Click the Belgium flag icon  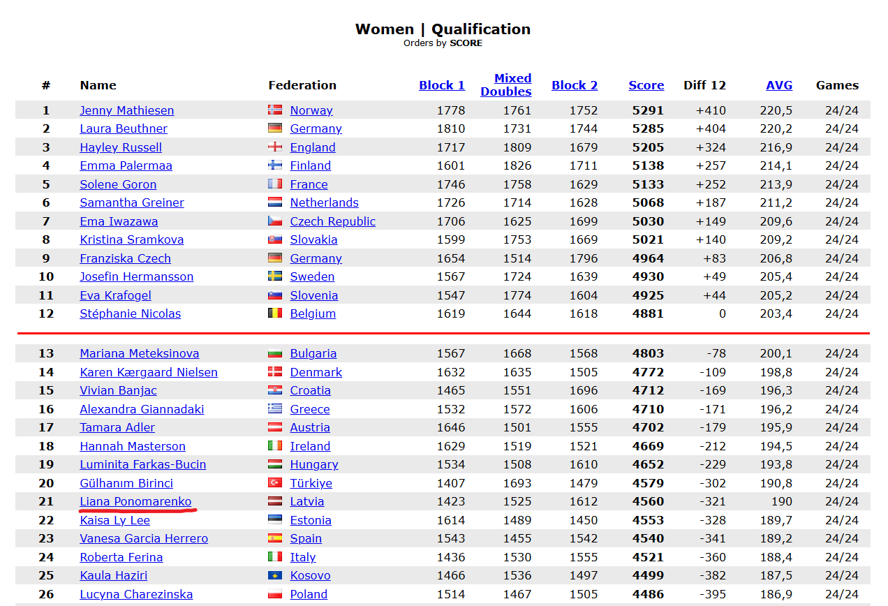pos(275,313)
